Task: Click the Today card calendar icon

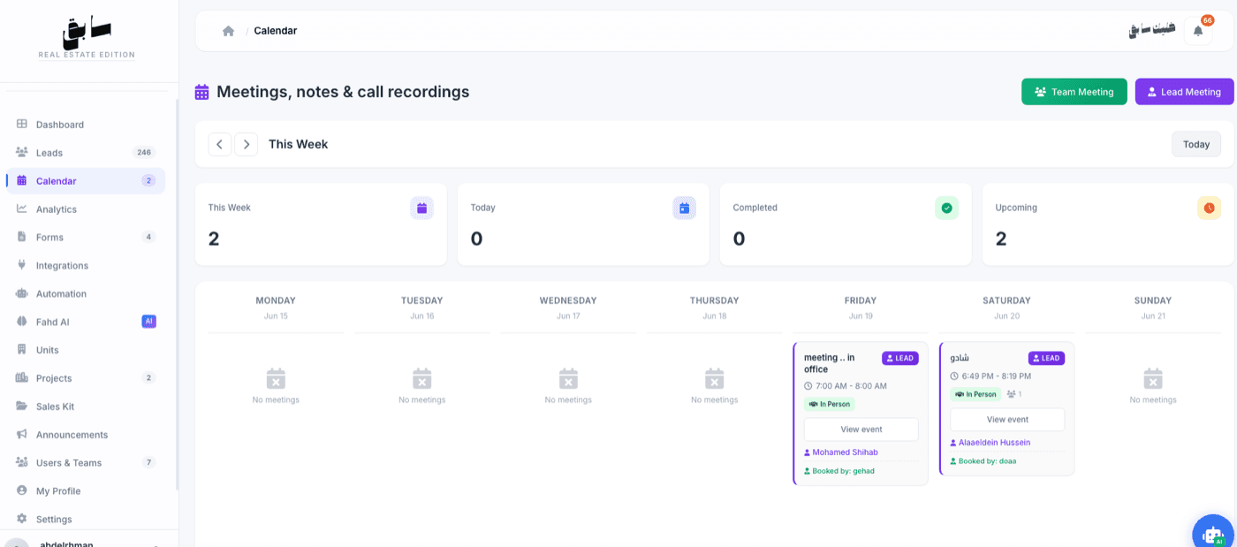Action: point(684,209)
